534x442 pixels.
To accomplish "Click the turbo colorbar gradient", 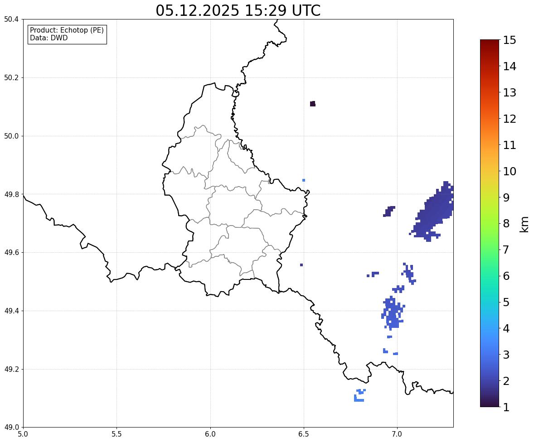I will pos(490,223).
